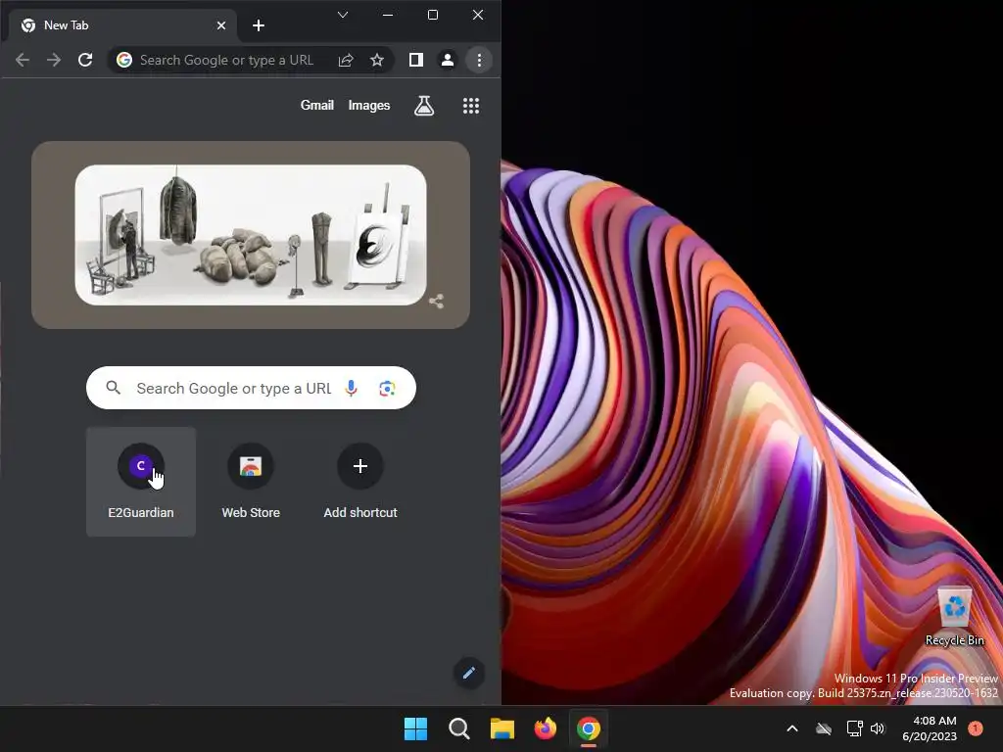Open the Chrome profile avatar icon
Image resolution: width=1003 pixels, height=752 pixels.
click(x=448, y=60)
